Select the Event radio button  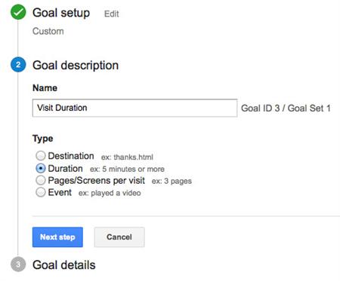41,192
